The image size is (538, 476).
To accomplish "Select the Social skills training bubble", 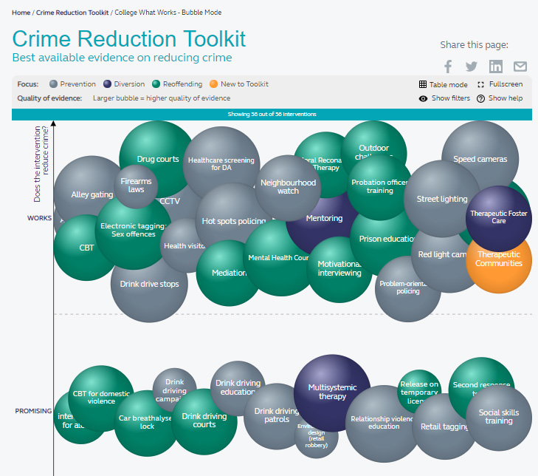I will pos(499,418).
